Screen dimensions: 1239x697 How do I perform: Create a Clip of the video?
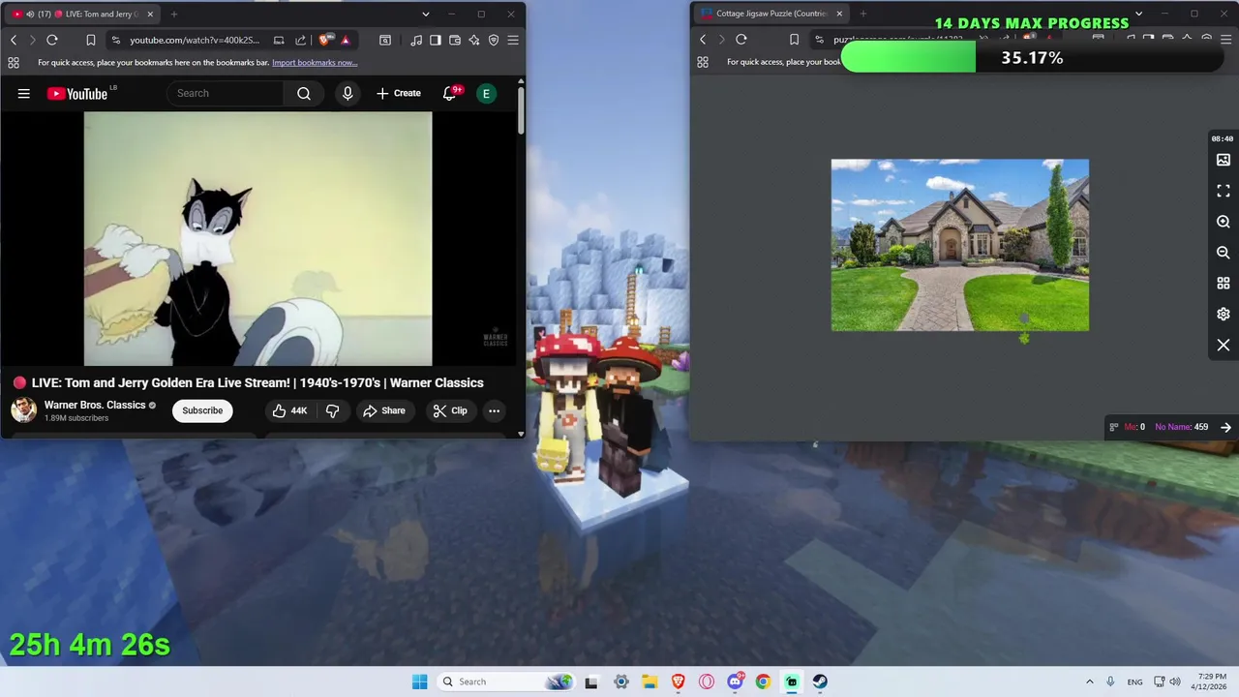(450, 410)
